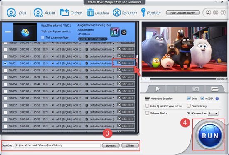Check the Titel30 checkbox
The image size is (229, 155).
pyautogui.click(x=5, y=56)
